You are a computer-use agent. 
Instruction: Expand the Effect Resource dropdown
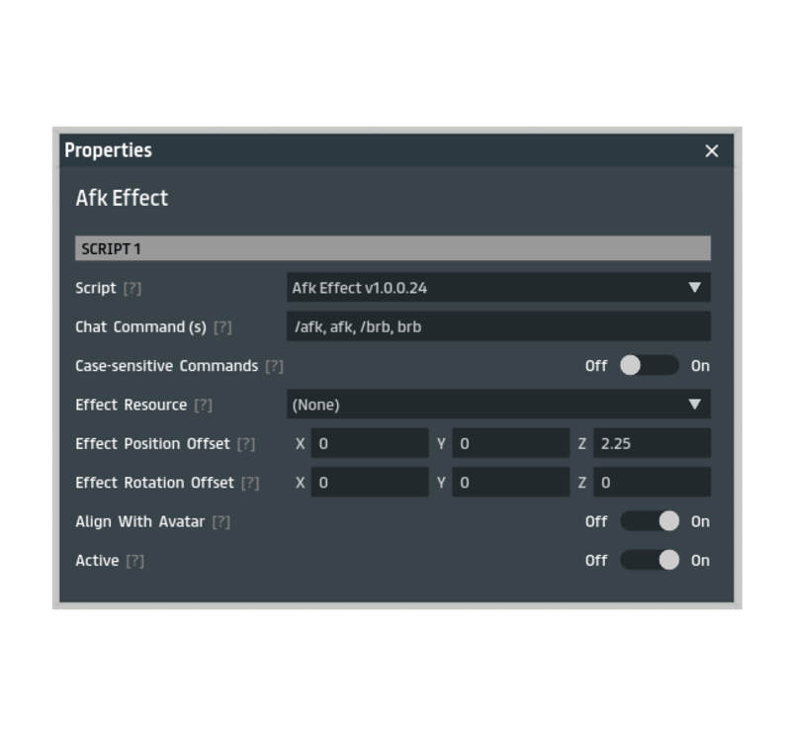pyautogui.click(x=497, y=405)
